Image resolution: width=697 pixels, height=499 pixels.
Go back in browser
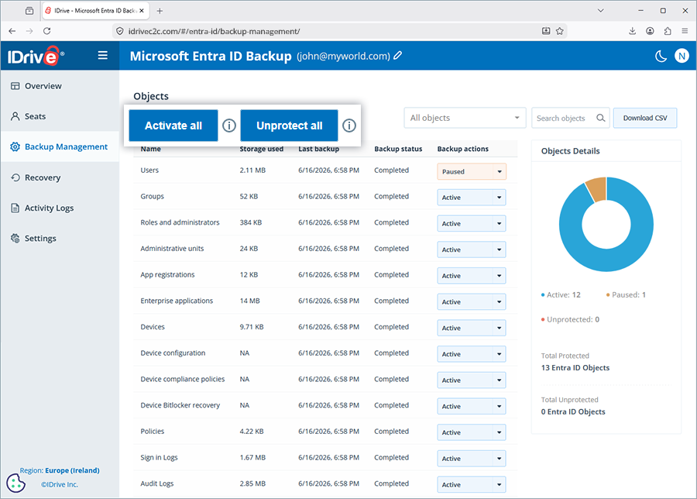point(12,31)
